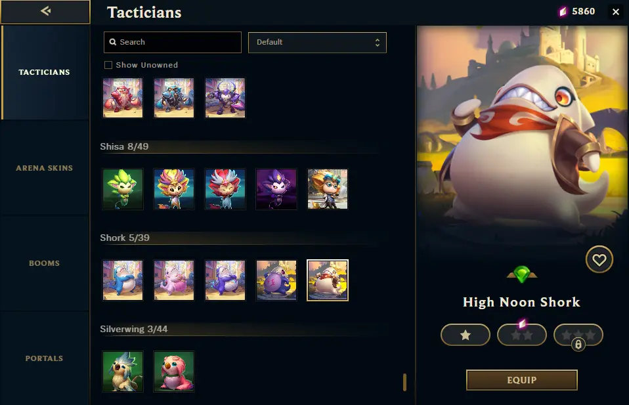Click the star shards currency icon
The height and width of the screenshot is (405, 629).
(563, 12)
